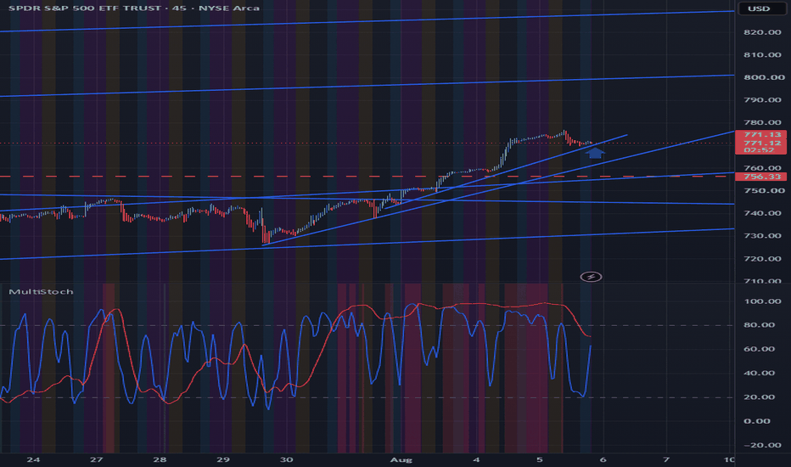Select the 27 date label on time axis

pyautogui.click(x=97, y=459)
